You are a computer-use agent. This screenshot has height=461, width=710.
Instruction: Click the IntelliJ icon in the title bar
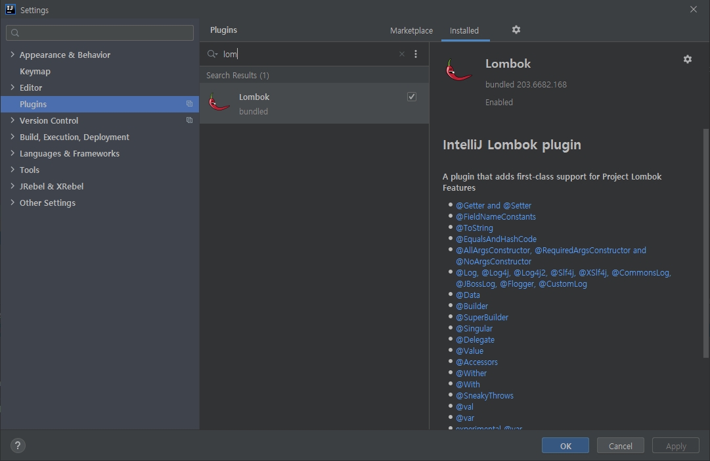tap(10, 9)
